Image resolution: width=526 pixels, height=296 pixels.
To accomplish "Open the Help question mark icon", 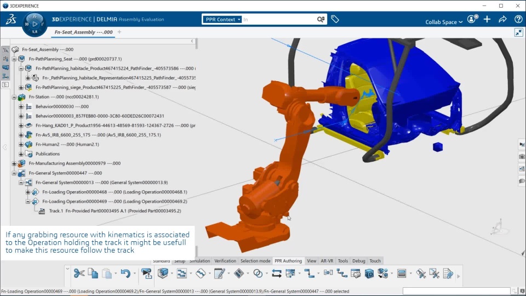I will click(518, 20).
